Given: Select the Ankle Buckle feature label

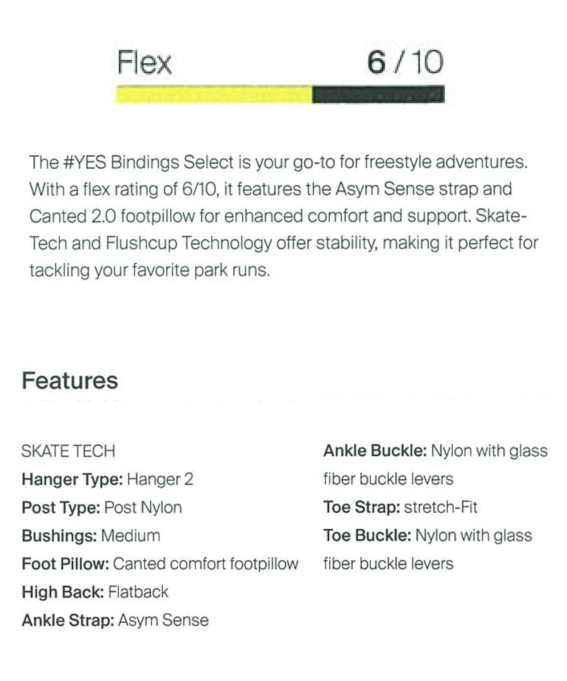Looking at the screenshot, I should point(375,451).
